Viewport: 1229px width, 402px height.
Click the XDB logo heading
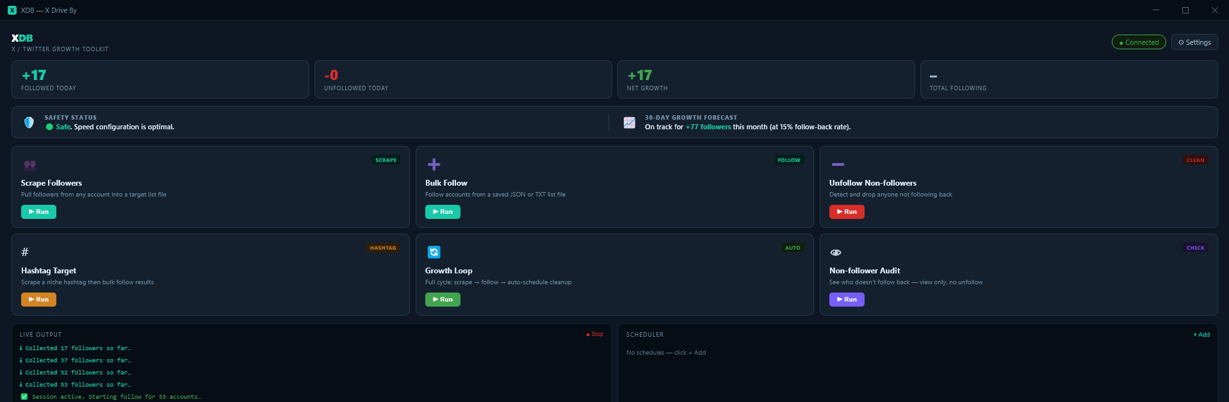coord(22,38)
